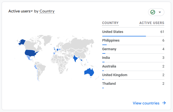Select the Philippines row in the table
The width and height of the screenshot is (173, 112).
133,40
